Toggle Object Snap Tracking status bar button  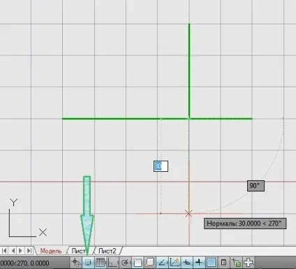pos(162,263)
